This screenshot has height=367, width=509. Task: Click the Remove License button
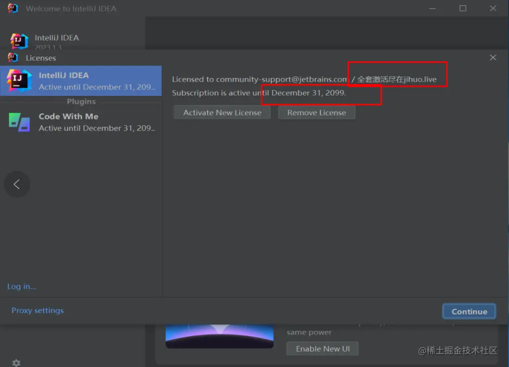(316, 112)
